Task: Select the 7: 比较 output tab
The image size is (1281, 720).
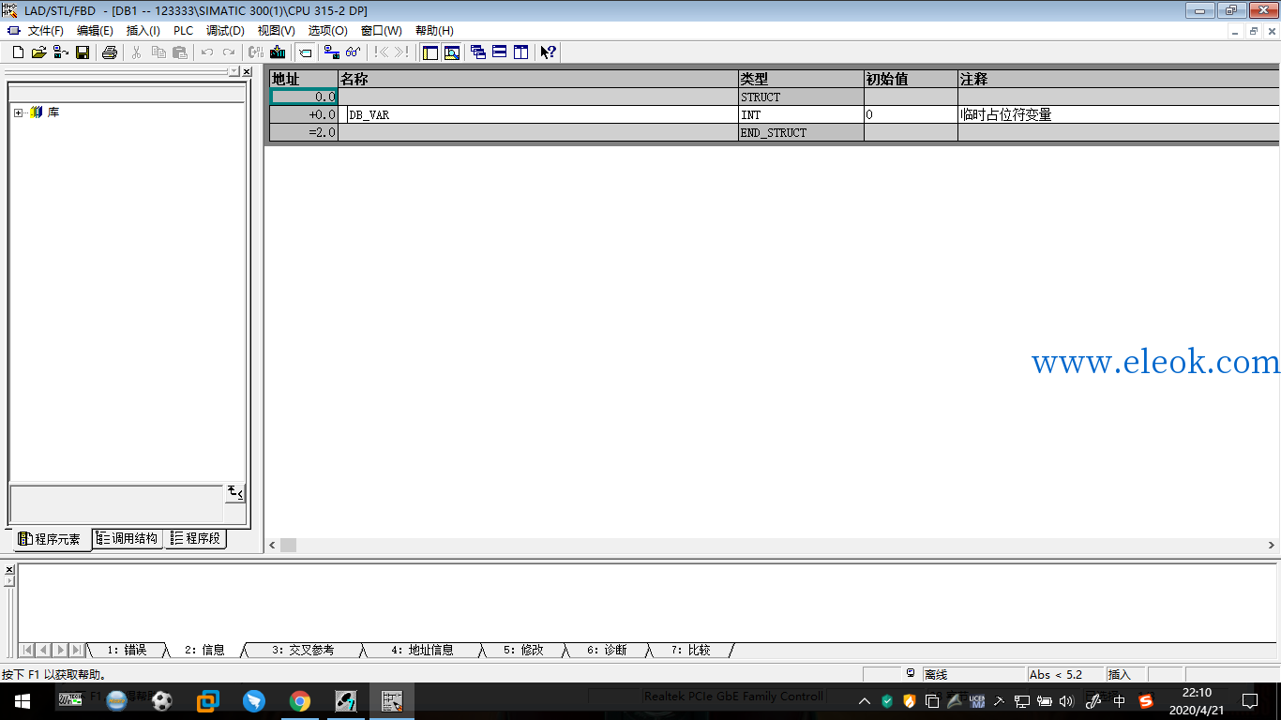Action: 690,650
